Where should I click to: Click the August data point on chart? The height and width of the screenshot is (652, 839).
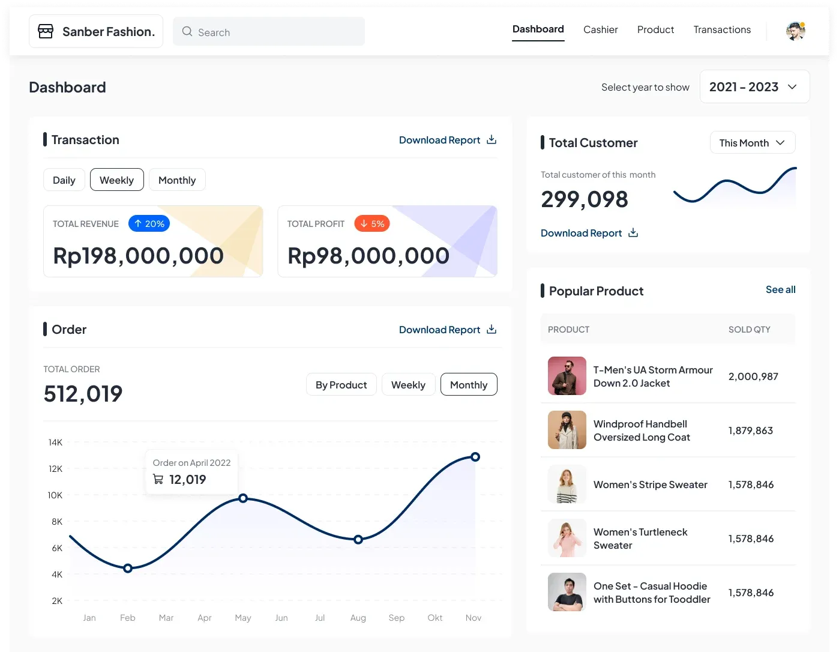pos(358,540)
